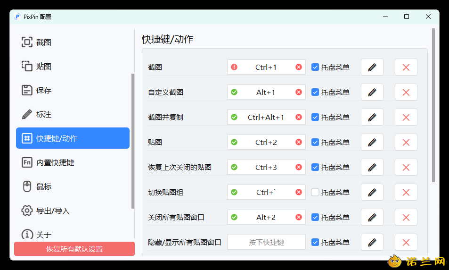This screenshot has height=270, width=449.
Task: Open the 标注 settings section
Action: point(73,114)
